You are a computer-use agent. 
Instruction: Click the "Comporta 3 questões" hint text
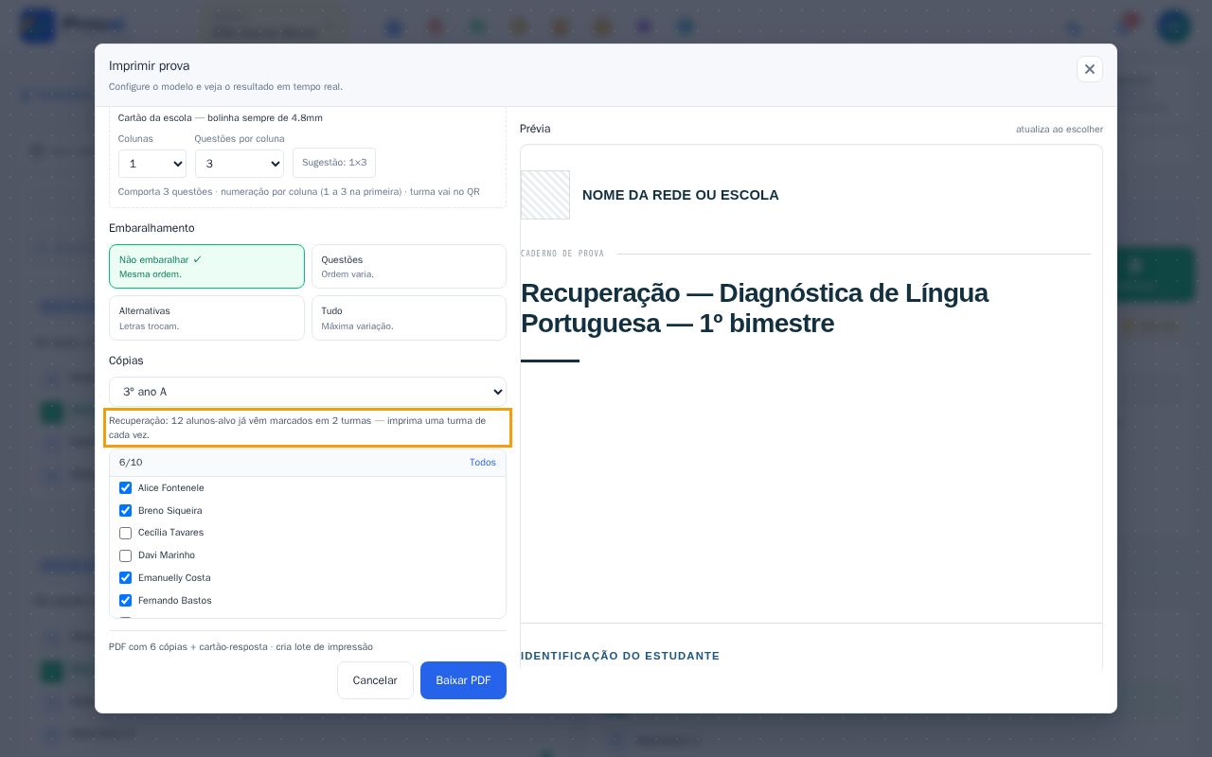[299, 192]
